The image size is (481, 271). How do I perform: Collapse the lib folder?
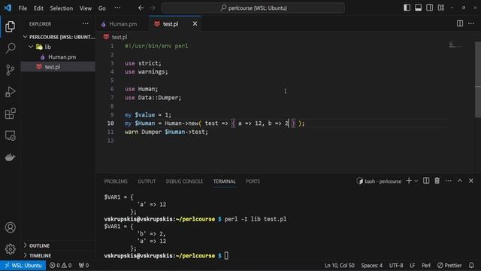59,47
